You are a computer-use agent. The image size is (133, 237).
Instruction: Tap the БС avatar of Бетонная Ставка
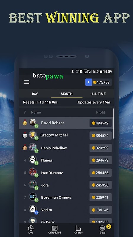pos(33,197)
